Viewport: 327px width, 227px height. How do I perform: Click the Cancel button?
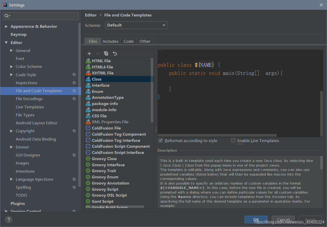[283, 220]
